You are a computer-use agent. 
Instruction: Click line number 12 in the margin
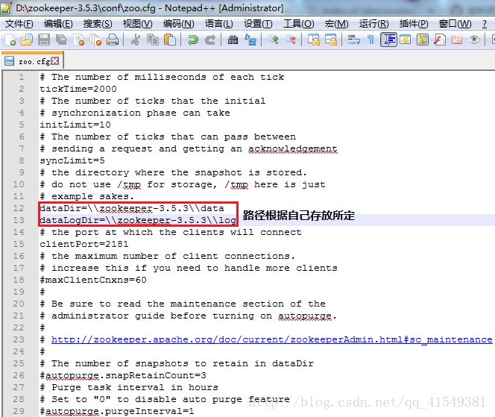19,209
